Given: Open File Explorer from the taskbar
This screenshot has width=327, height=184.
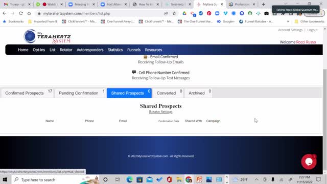Looking at the screenshot, I should click(x=179, y=179).
